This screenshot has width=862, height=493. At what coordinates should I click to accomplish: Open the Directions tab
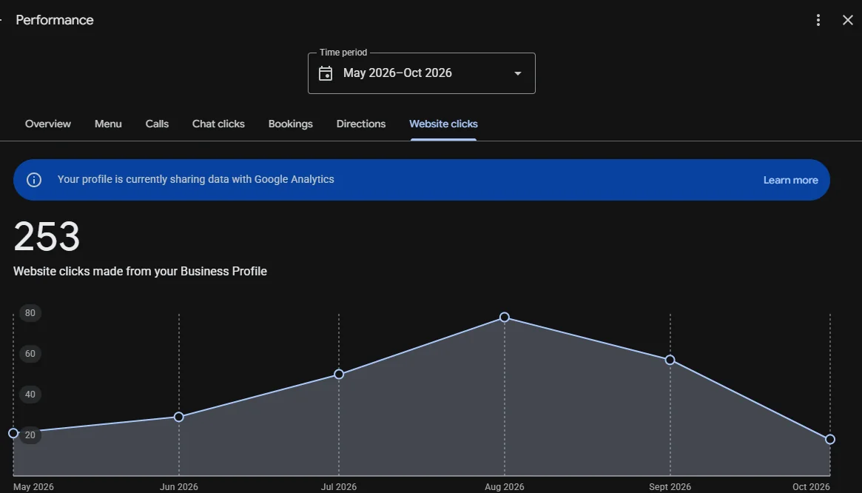361,124
